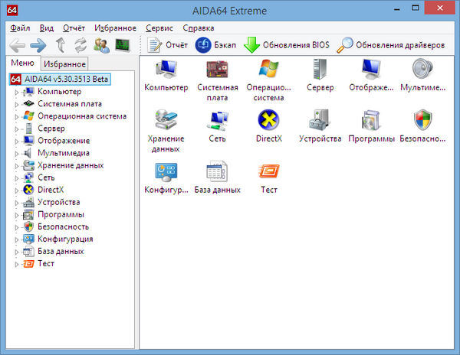Open the Файл menu
Viewport: 460px width, 355px height.
[19, 28]
